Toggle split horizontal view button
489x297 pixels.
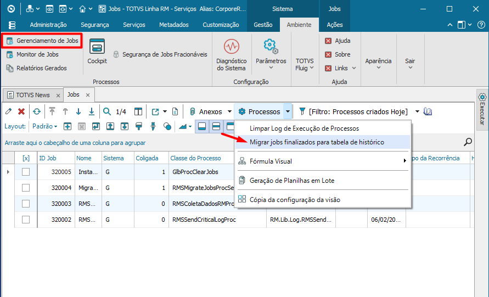click(216, 126)
